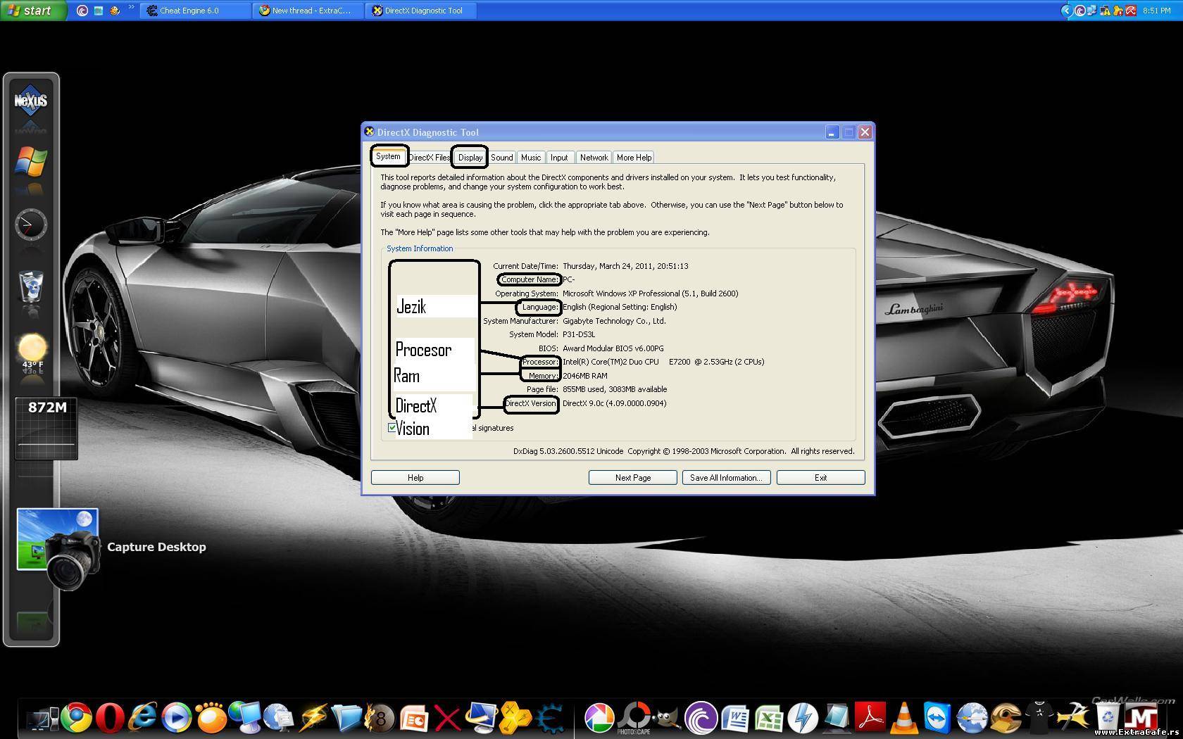The height and width of the screenshot is (739, 1183).
Task: Switch to Cheat Engine 6.0 taskbar button
Action: click(195, 11)
